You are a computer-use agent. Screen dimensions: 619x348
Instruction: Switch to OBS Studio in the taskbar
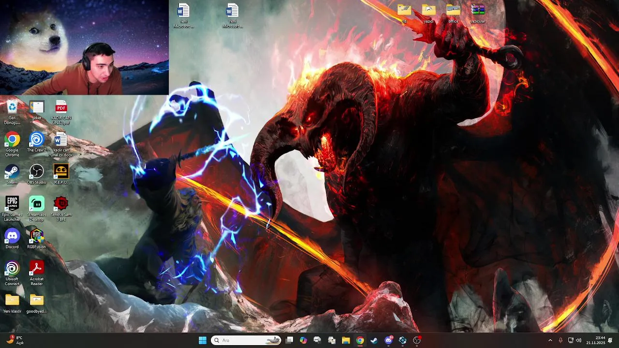pyautogui.click(x=417, y=340)
